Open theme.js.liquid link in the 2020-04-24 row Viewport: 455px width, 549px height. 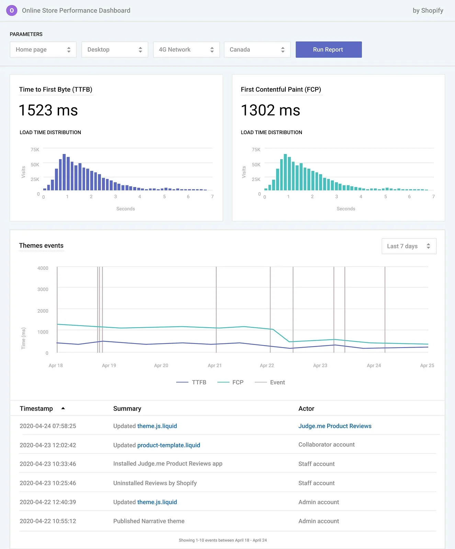pyautogui.click(x=157, y=426)
